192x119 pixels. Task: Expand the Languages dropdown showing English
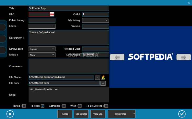42,49
